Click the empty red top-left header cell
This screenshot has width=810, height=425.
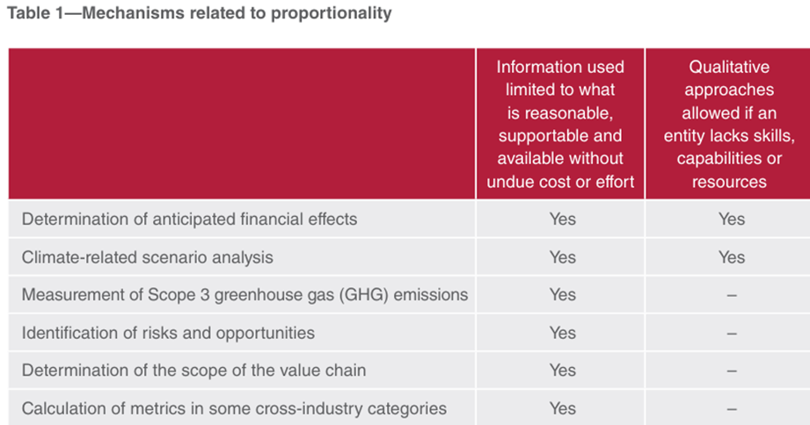coord(242,124)
